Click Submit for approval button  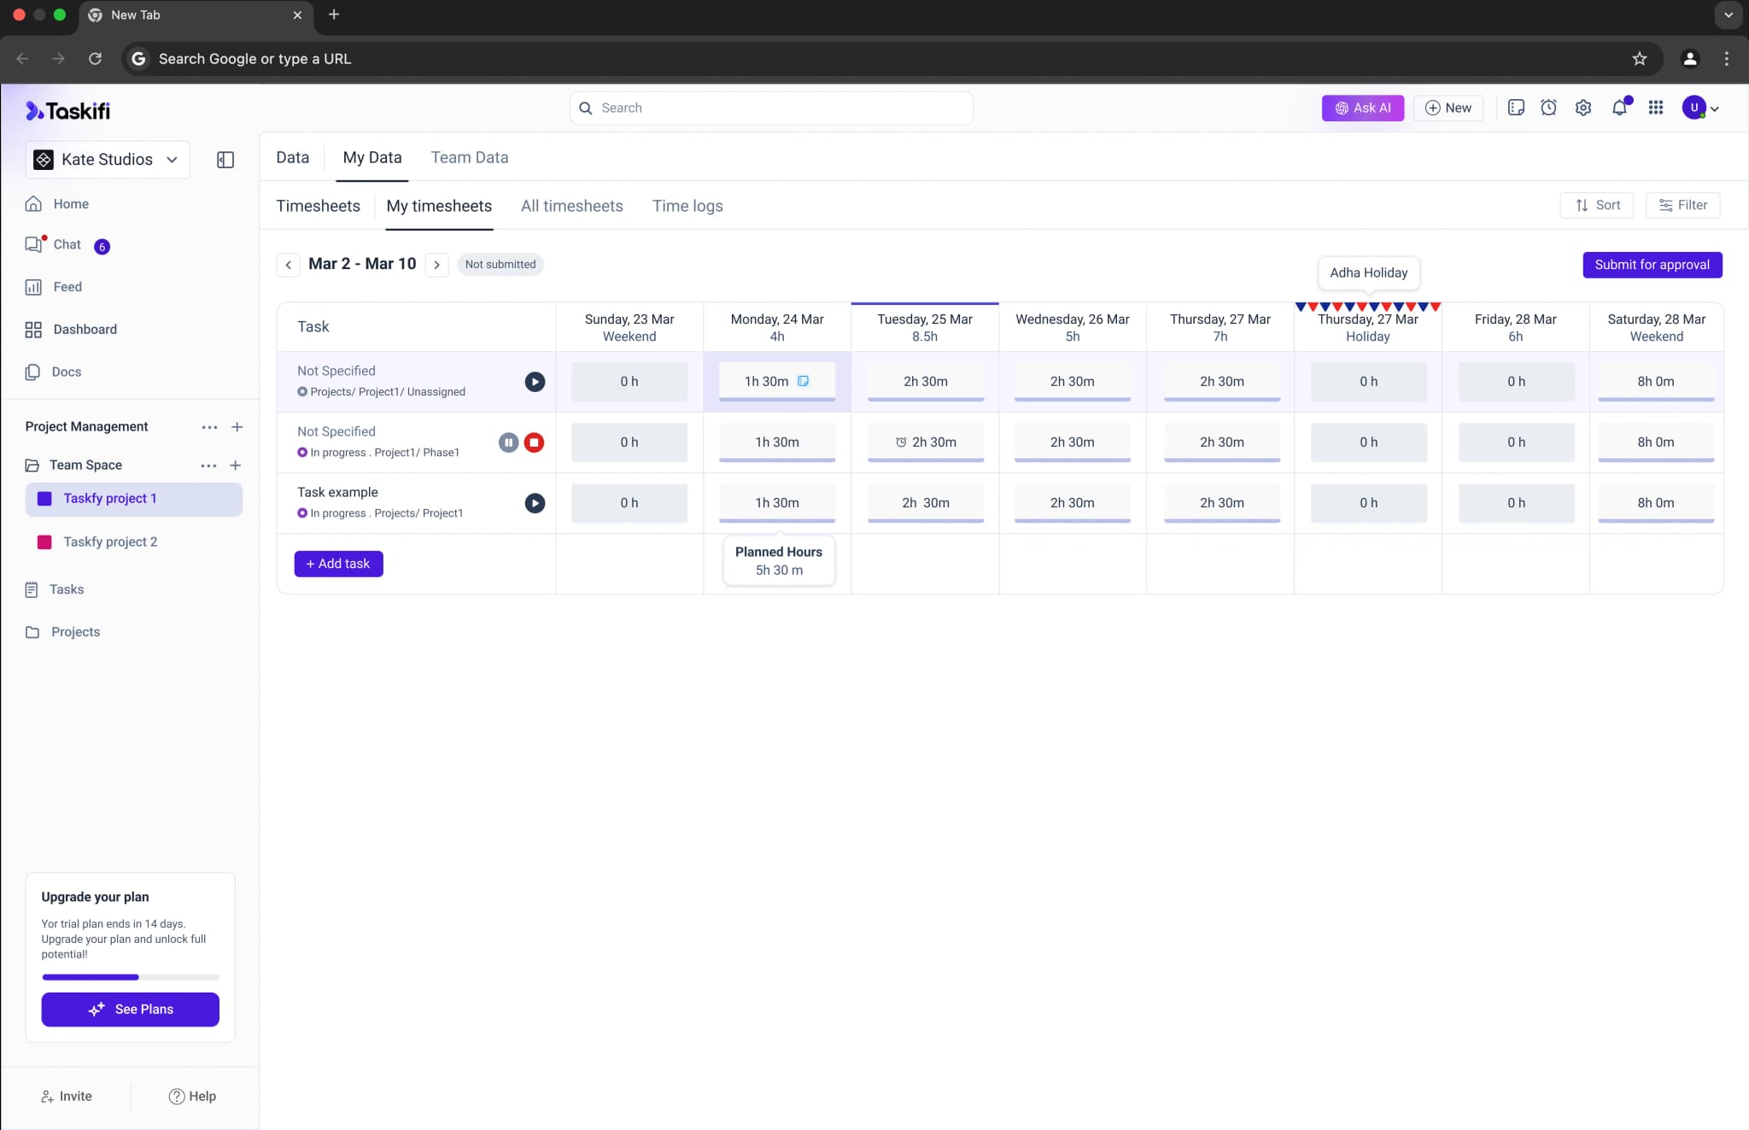[x=1652, y=265]
